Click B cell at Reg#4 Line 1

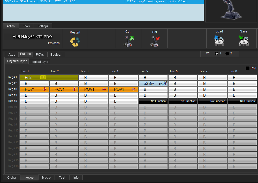coord(34,95)
